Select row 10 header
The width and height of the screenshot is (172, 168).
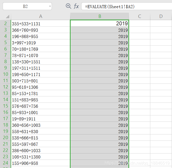6,74
